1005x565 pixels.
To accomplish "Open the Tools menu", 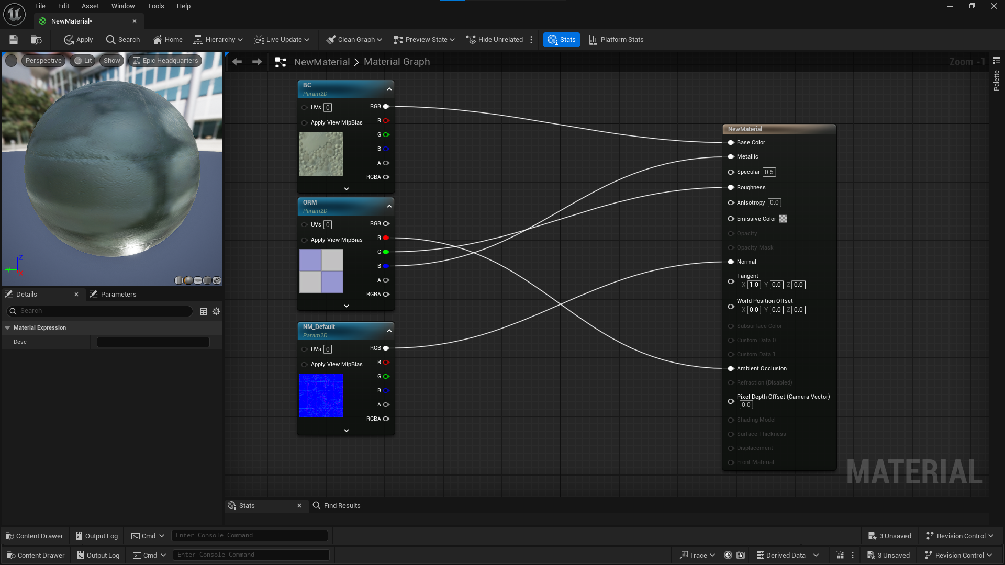I will [x=155, y=6].
